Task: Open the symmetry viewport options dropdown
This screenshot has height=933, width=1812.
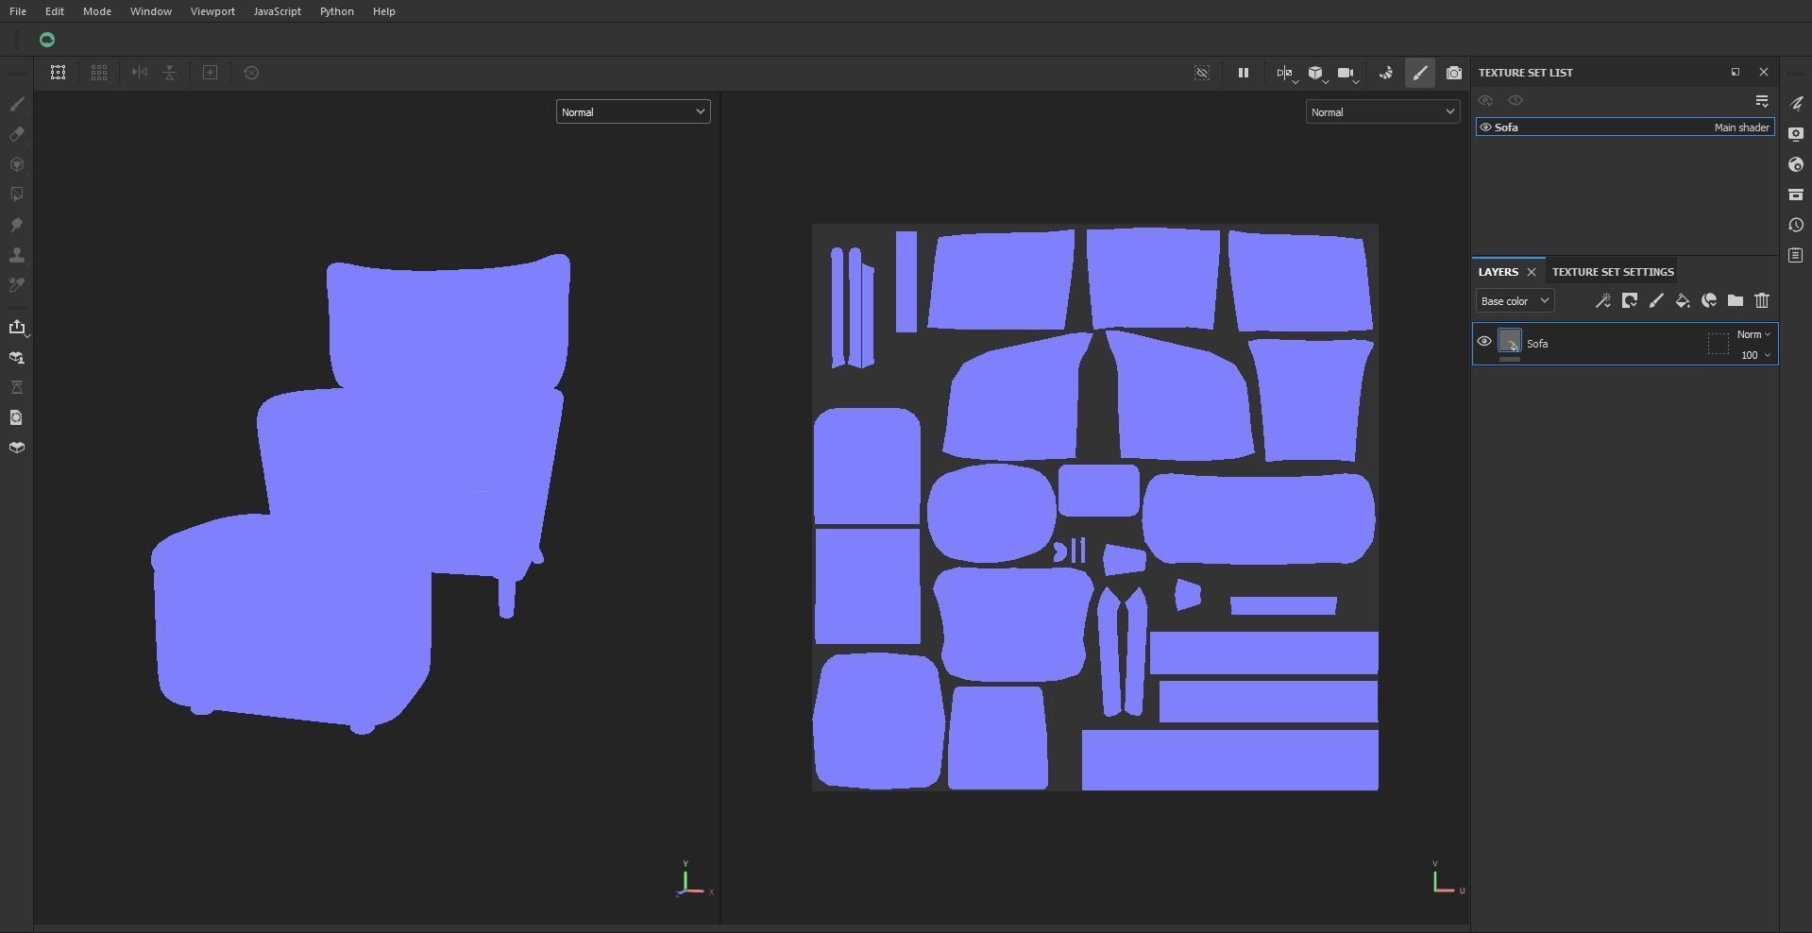Action: click(1286, 73)
